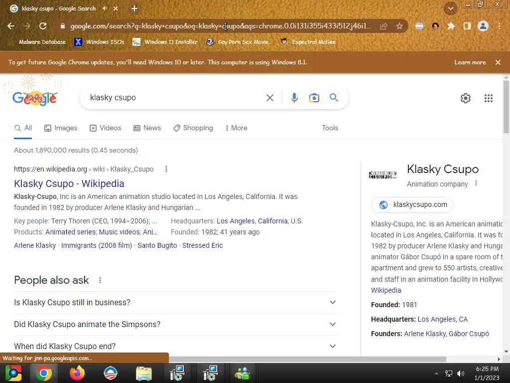Open Tools search options
This screenshot has width=510, height=383.
point(330,128)
